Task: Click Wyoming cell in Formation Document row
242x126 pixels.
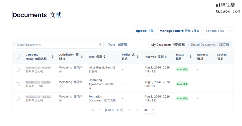Action: point(71,98)
